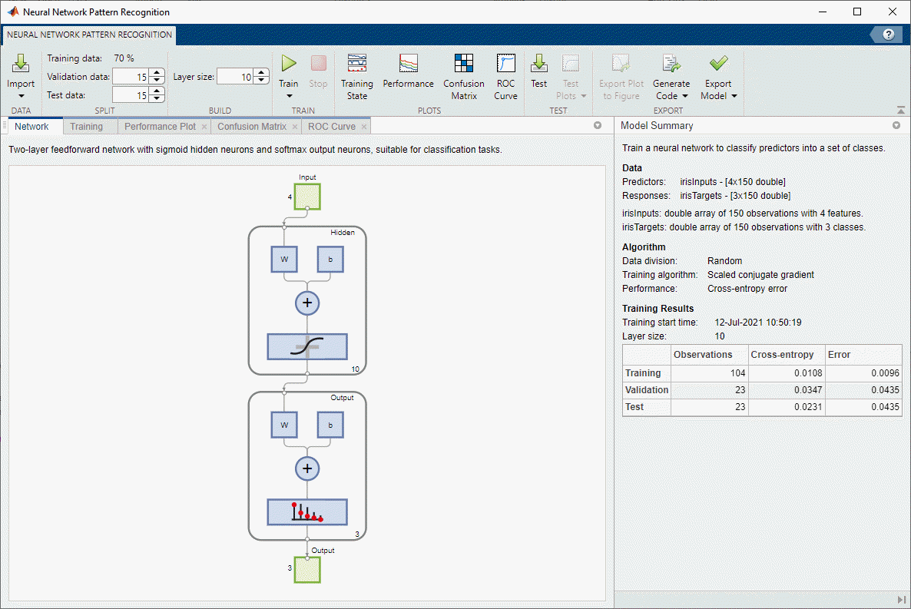Click the Hidden layer sigmoid transfer block
Screen dimensions: 911x609
(x=307, y=347)
